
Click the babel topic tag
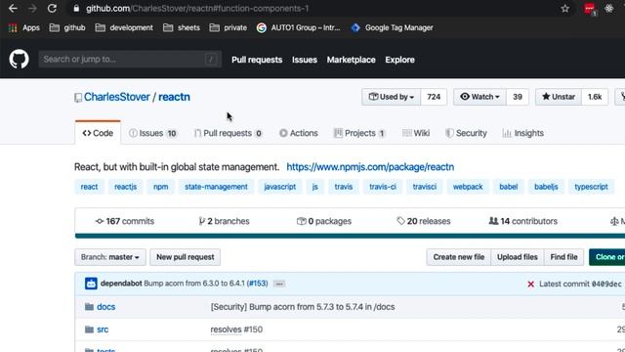pos(509,187)
